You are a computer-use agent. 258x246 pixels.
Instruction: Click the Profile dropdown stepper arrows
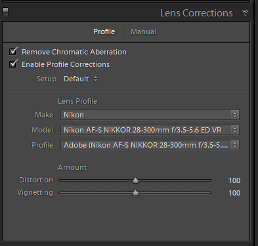[234, 145]
